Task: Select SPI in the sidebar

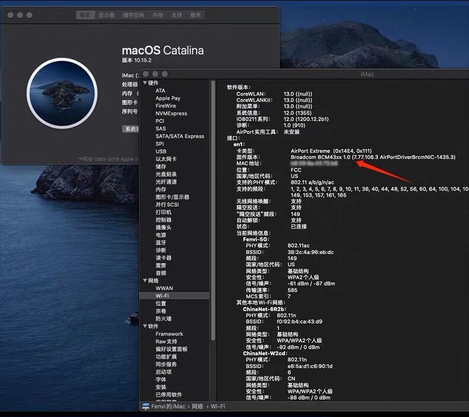Action: tap(160, 144)
